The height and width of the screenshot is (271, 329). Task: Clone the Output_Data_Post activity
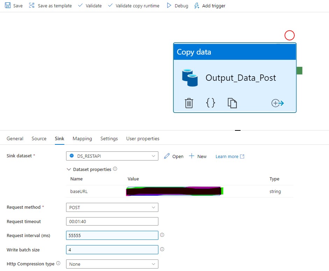(232, 103)
